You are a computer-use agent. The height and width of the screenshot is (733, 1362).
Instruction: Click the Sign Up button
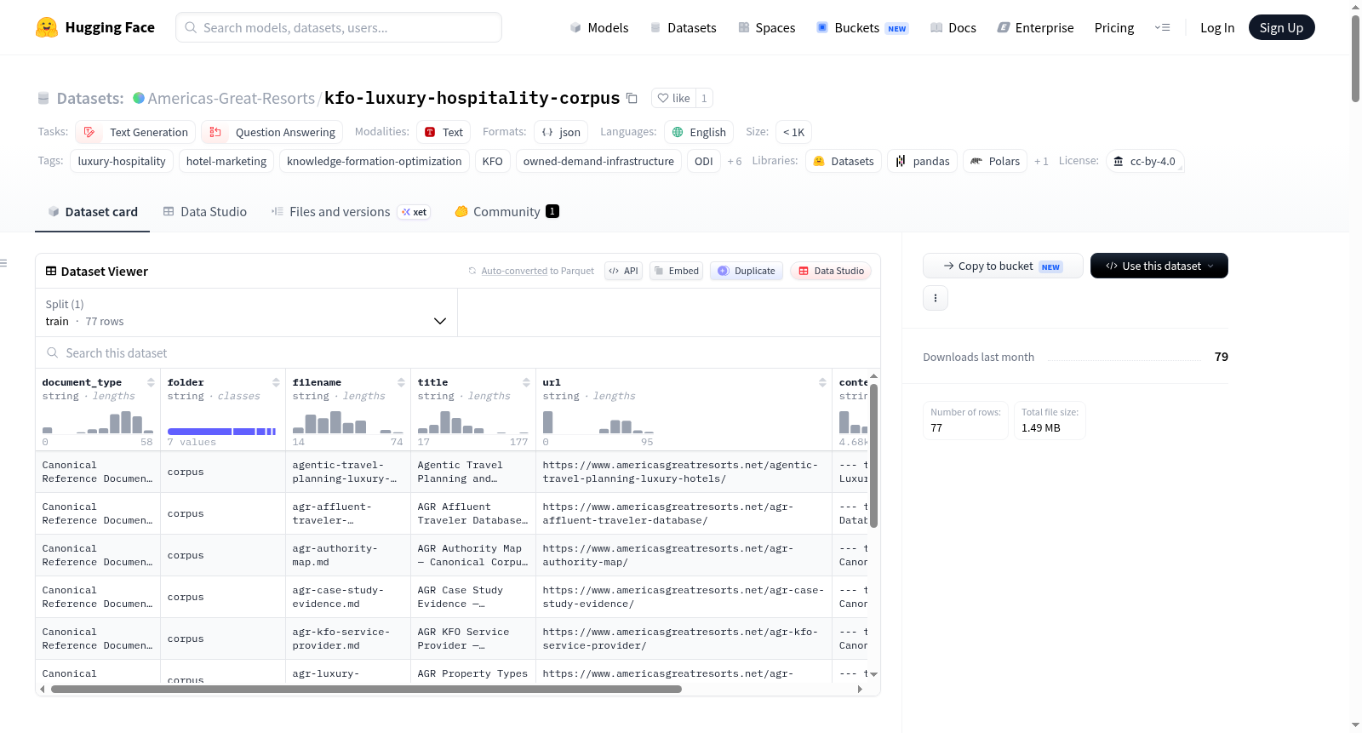tap(1281, 27)
